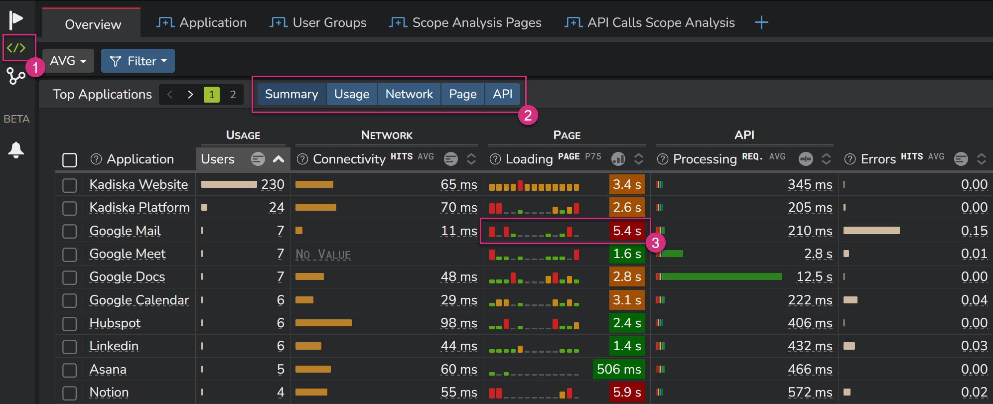The image size is (993, 404).
Task: Check the Asana row checkbox
Action: pos(70,370)
